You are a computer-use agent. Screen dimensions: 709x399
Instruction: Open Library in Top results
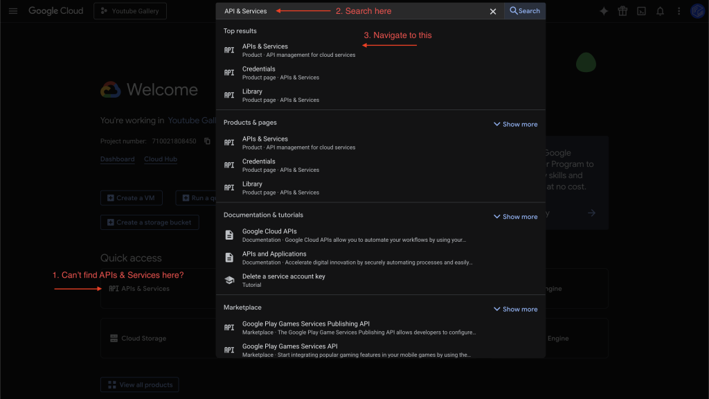(x=252, y=92)
